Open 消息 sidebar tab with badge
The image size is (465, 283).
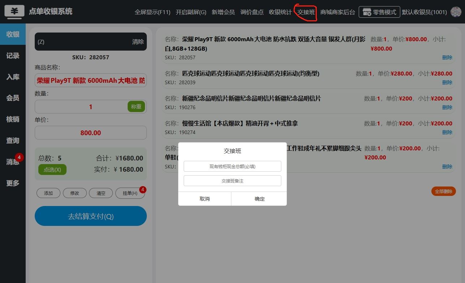pyautogui.click(x=13, y=162)
